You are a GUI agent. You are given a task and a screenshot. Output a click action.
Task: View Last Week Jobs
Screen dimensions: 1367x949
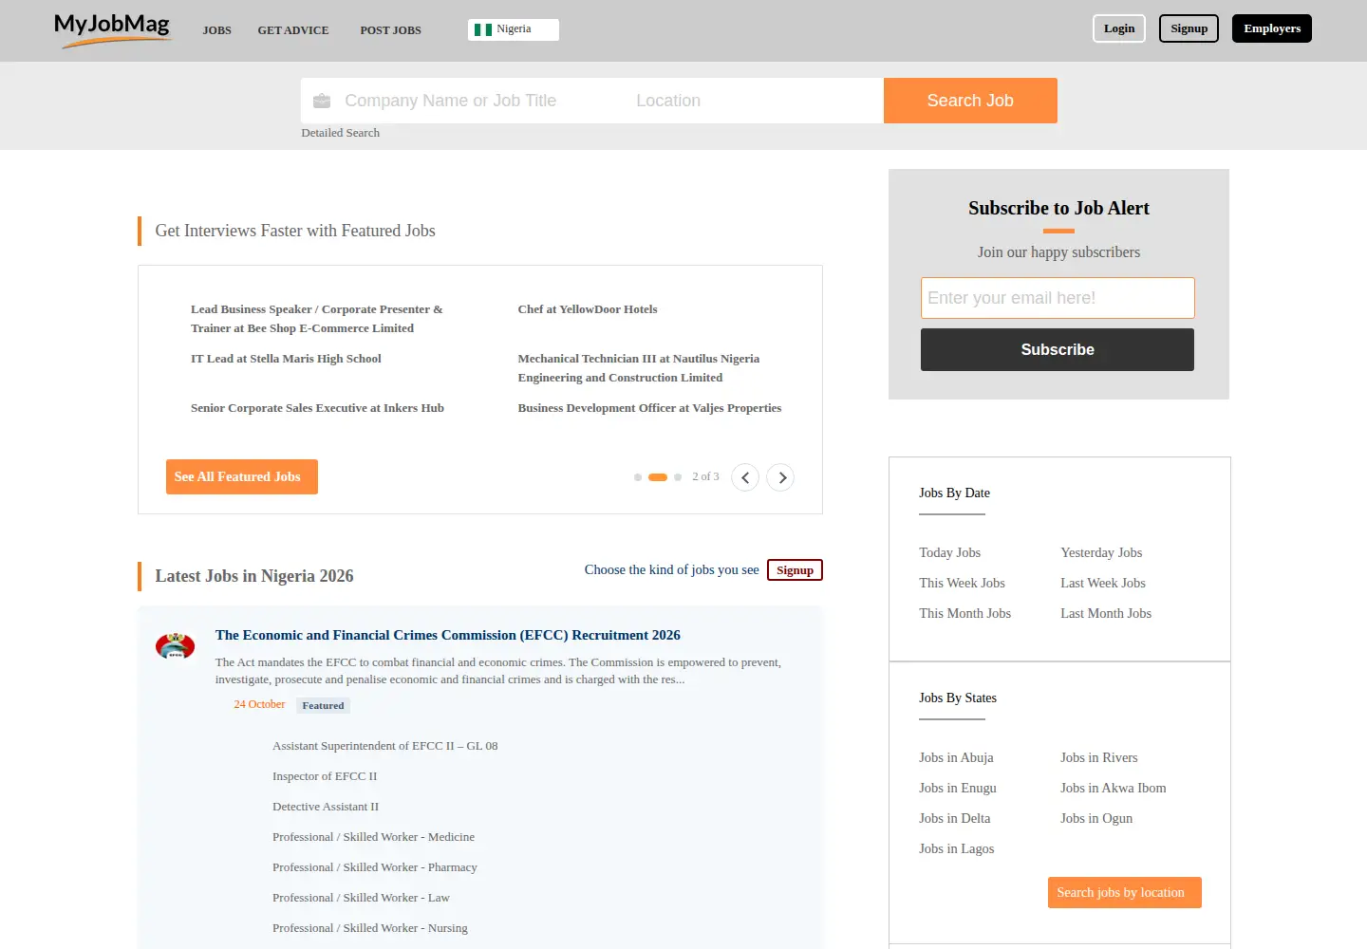tap(1103, 583)
